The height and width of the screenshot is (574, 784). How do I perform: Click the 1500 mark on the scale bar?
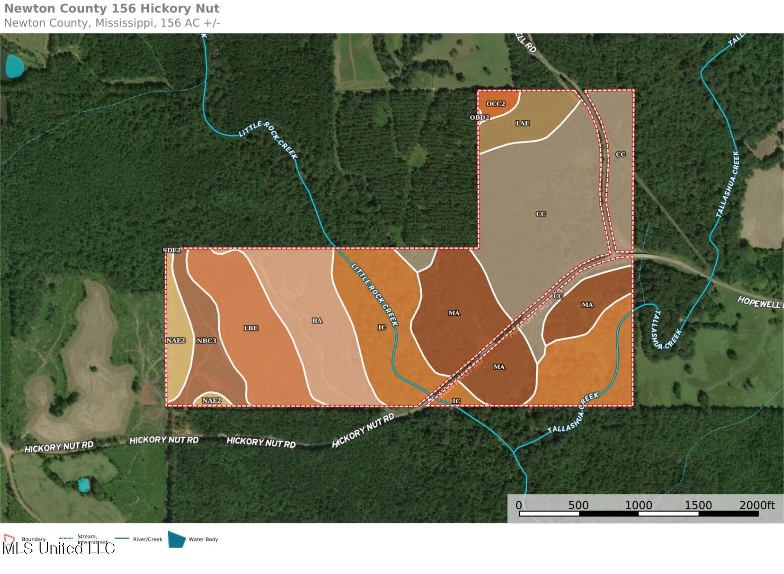[x=698, y=505]
